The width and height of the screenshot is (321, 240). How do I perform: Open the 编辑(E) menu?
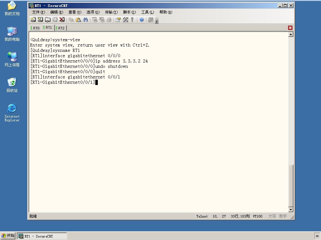pos(57,12)
